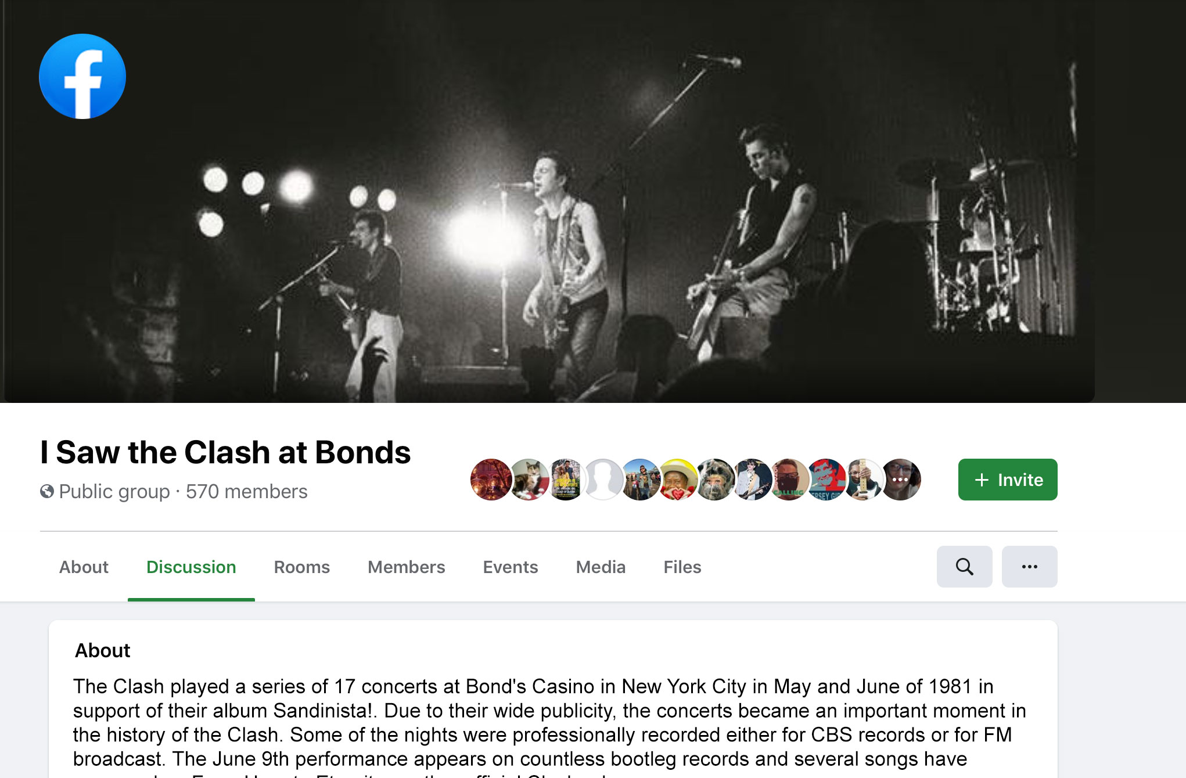
Task: Click the blank default profile avatar
Action: [603, 480]
